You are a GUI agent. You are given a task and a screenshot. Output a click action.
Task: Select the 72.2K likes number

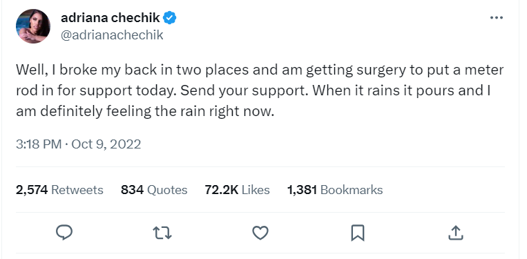point(222,190)
